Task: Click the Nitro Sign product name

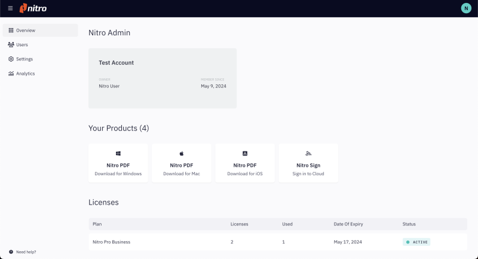Action: coord(308,165)
